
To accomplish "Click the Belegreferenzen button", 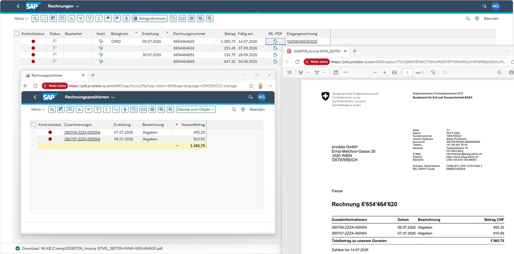I will coord(150,19).
